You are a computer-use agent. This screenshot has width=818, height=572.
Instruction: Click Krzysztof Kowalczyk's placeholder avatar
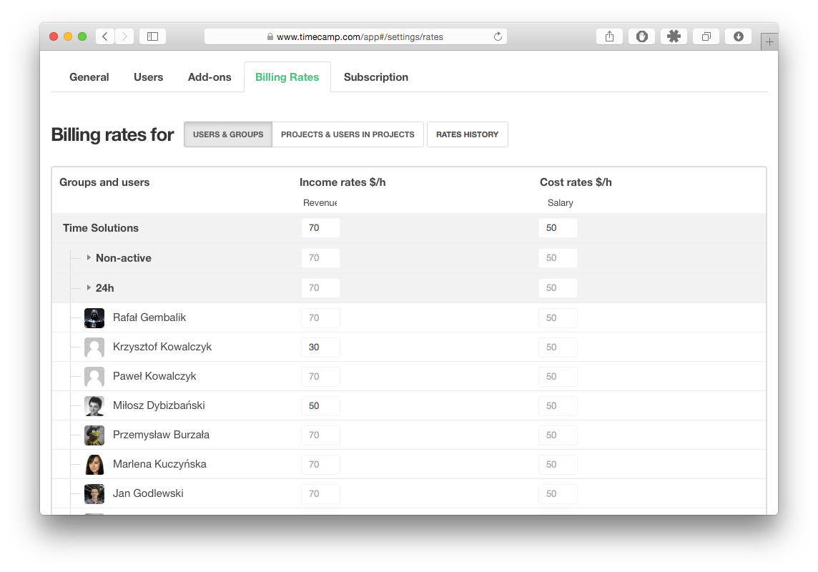click(94, 347)
